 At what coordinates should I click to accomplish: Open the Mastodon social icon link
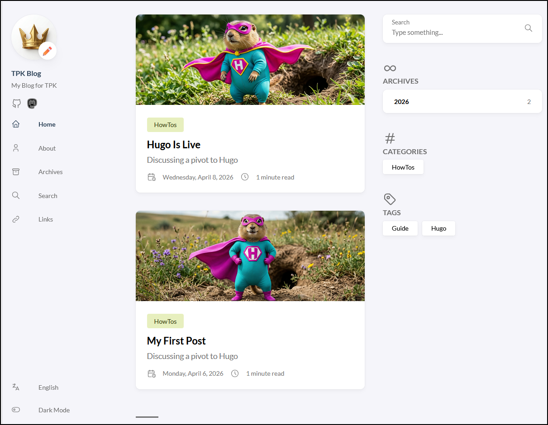[x=32, y=104]
